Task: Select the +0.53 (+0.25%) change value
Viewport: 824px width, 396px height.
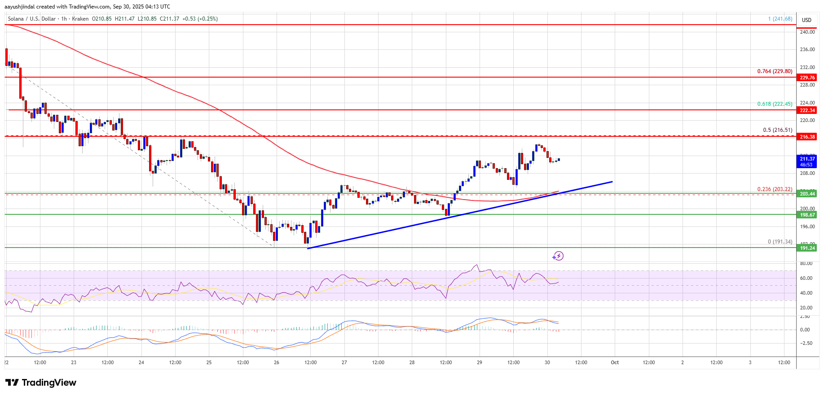Action: tap(200, 19)
